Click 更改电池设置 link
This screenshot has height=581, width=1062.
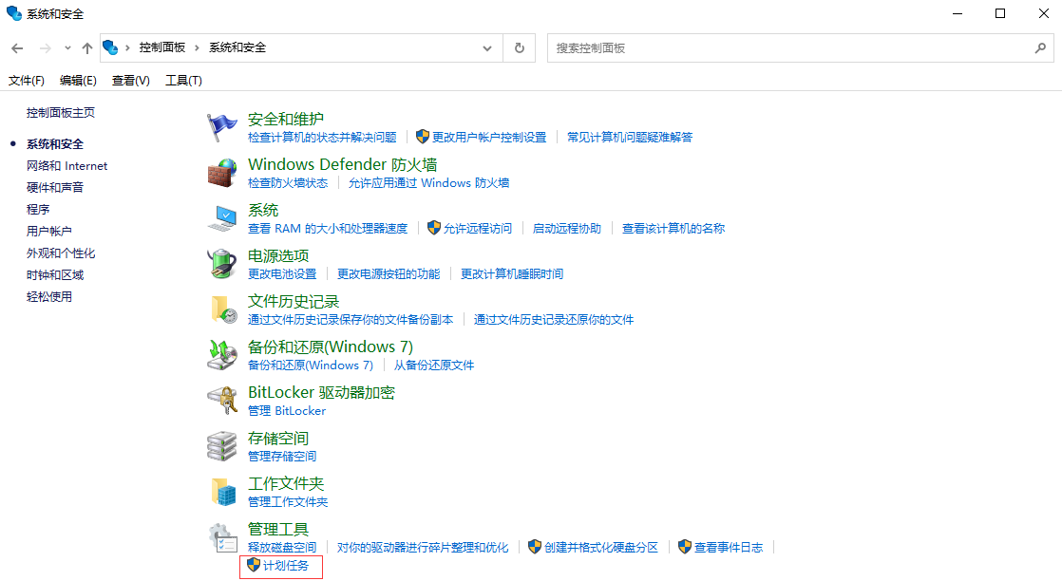click(282, 274)
